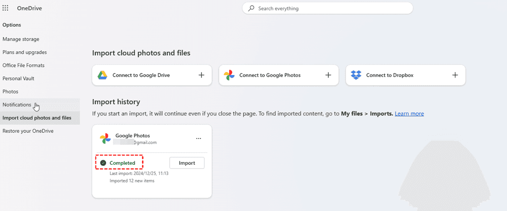The width and height of the screenshot is (507, 211).
Task: Go to Plans and upgrades
Action: click(x=25, y=52)
